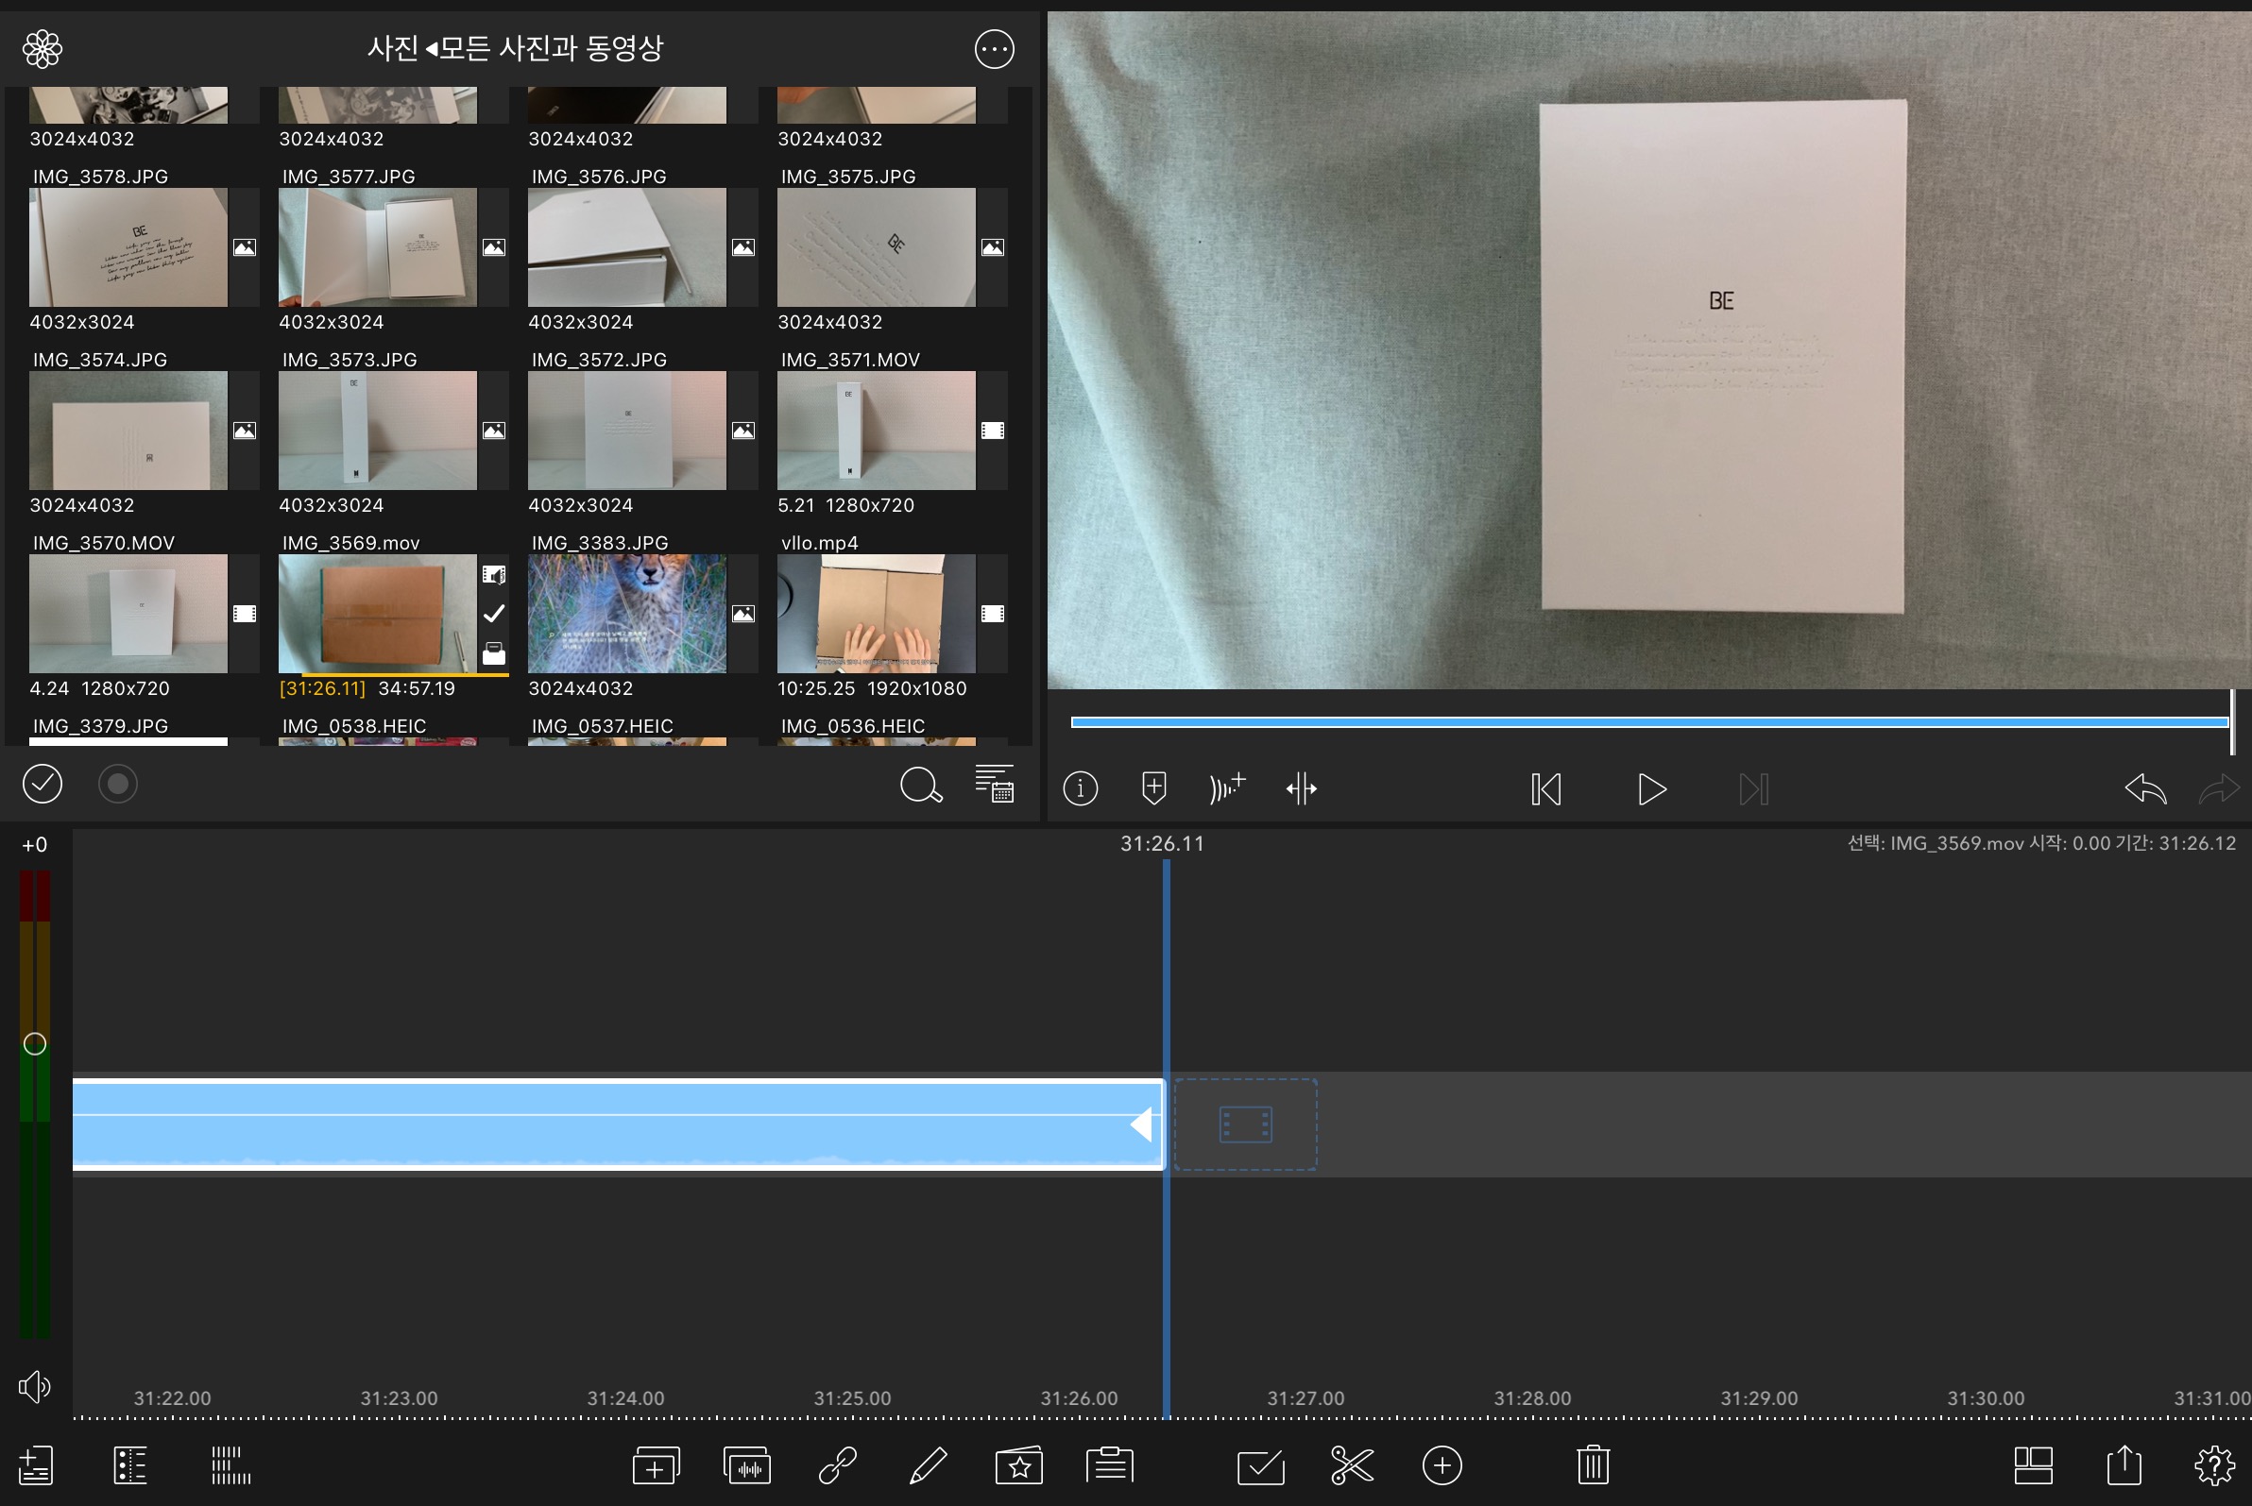The image size is (2252, 1506).
Task: Toggle the speaker mute icon
Action: point(35,1386)
